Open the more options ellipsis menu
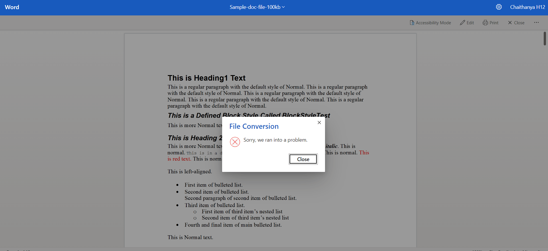 coord(536,23)
